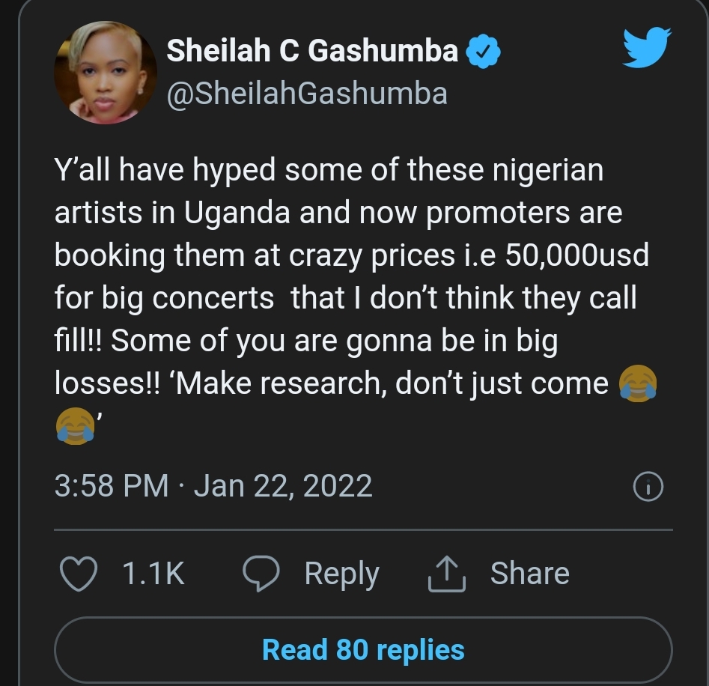
Task: Click the share upload arrow icon
Action: [x=446, y=574]
